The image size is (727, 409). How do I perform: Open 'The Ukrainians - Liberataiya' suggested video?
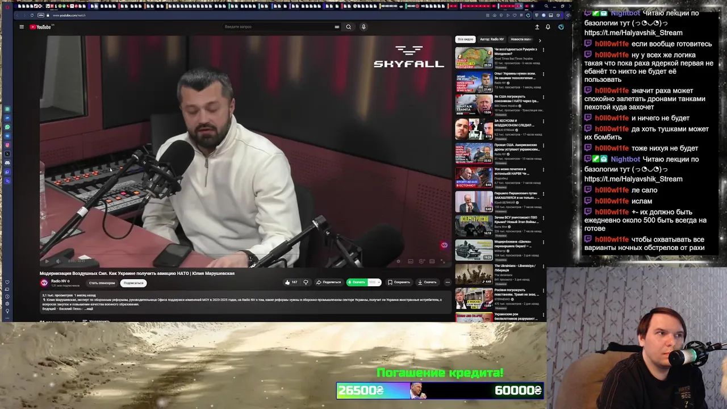point(474,274)
